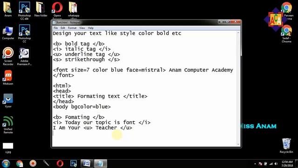Select the New folder desktop icon
This screenshot has width=298, height=168.
tap(41, 9)
